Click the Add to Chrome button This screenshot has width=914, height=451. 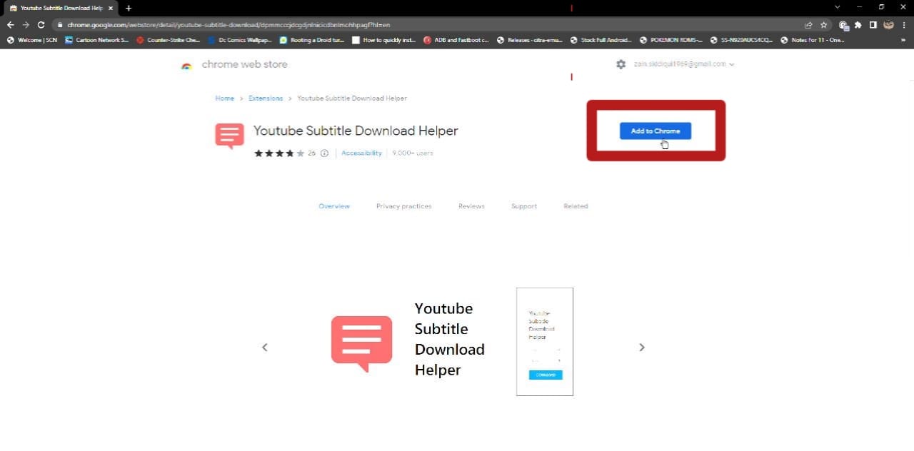[655, 131]
